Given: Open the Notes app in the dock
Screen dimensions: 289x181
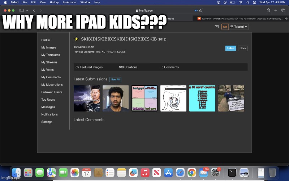Looking at the screenshot, I should tap(122, 173).
